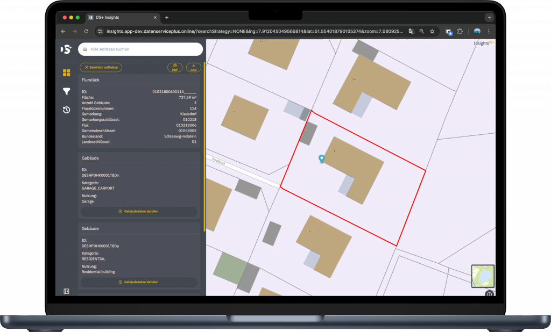Download parcel data as CSV
Screen dimensions: 551x332
[x=193, y=68]
